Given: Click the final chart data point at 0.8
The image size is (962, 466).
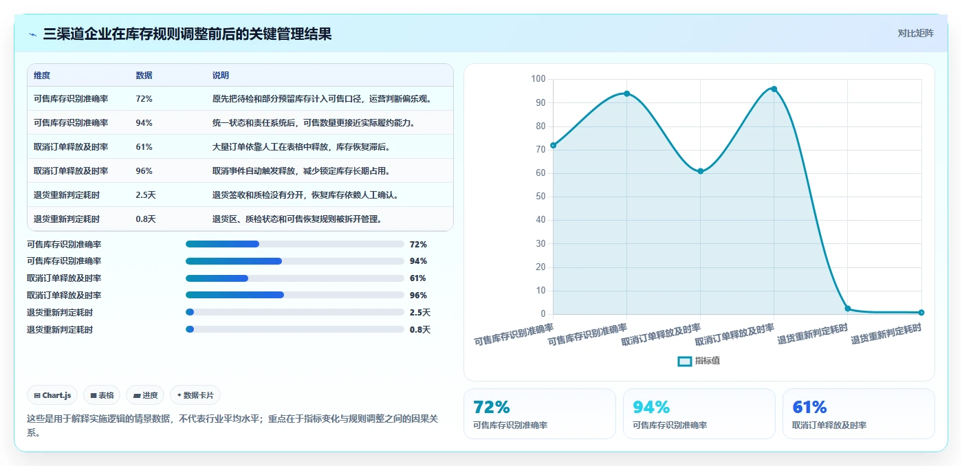Looking at the screenshot, I should tap(921, 313).
